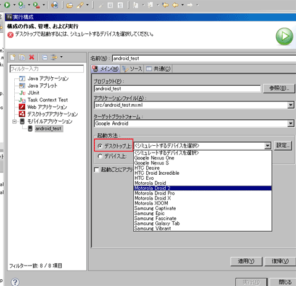296x286 pixels.
Task: Toggle the 起動ごとにアプリ checkbox
Action: coord(96,170)
